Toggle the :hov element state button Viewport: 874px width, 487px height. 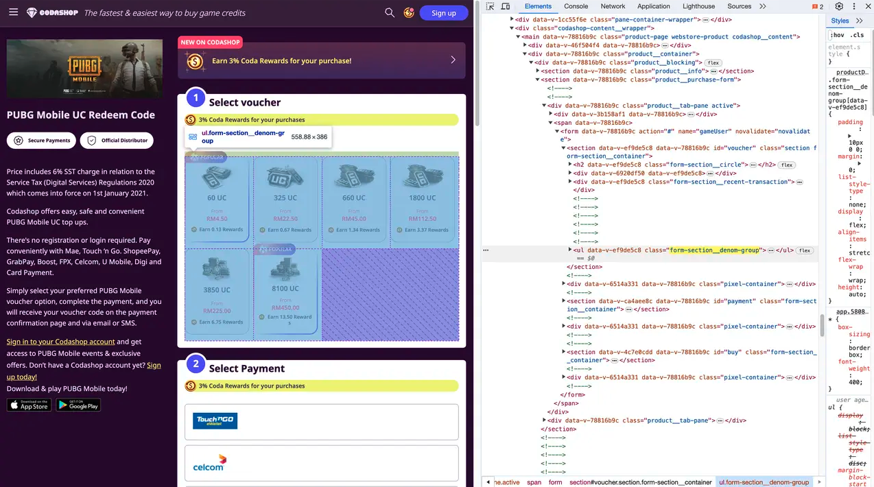pyautogui.click(x=837, y=35)
